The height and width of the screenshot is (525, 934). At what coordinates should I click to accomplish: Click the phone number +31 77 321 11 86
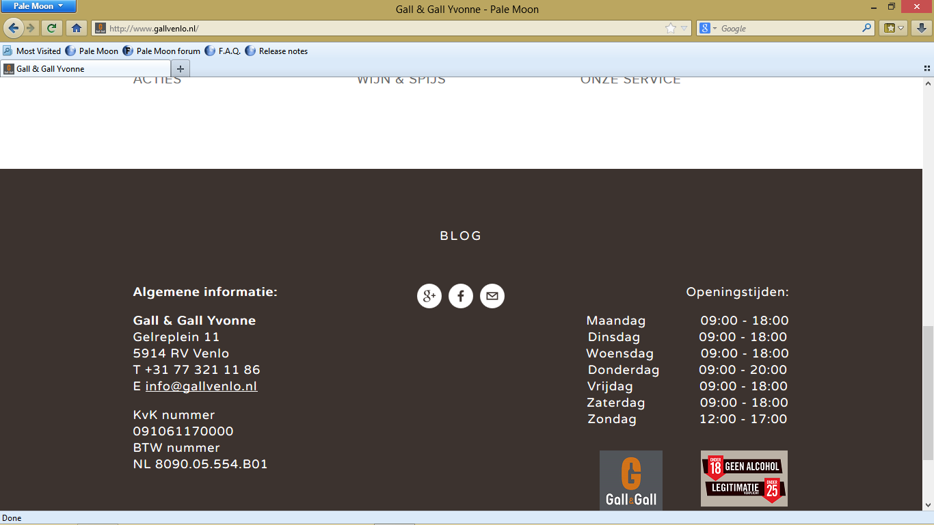pos(202,370)
